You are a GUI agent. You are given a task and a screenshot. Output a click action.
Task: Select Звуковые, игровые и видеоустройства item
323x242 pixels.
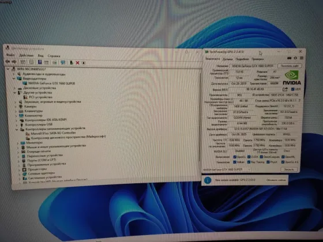tap(52, 101)
